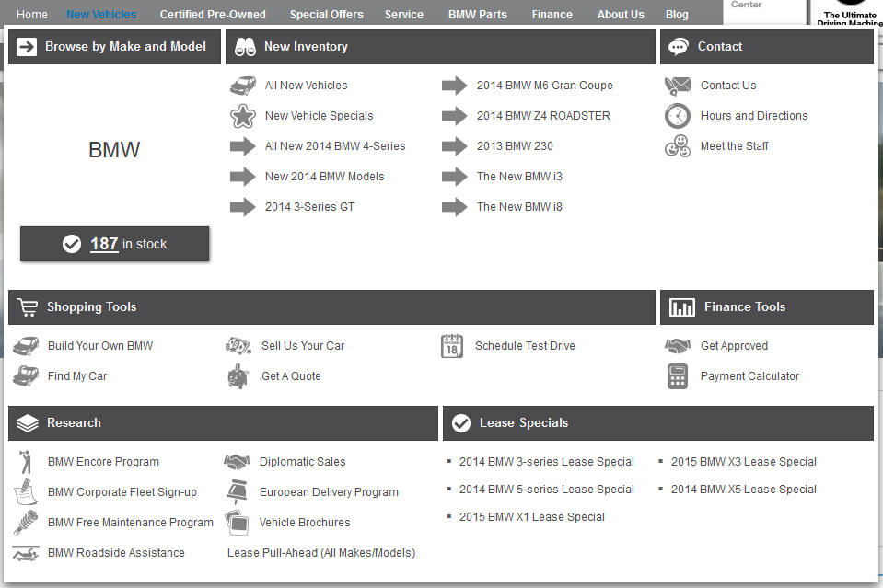Open the Finance menu
Screen dimensions: 883x588
click(552, 15)
